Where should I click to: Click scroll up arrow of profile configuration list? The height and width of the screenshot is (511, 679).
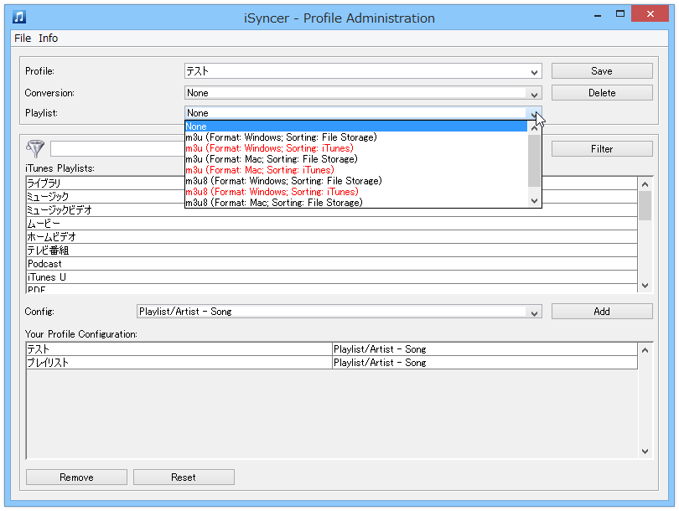click(645, 350)
